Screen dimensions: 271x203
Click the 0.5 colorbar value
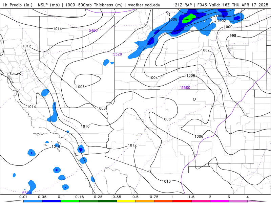point(135,197)
